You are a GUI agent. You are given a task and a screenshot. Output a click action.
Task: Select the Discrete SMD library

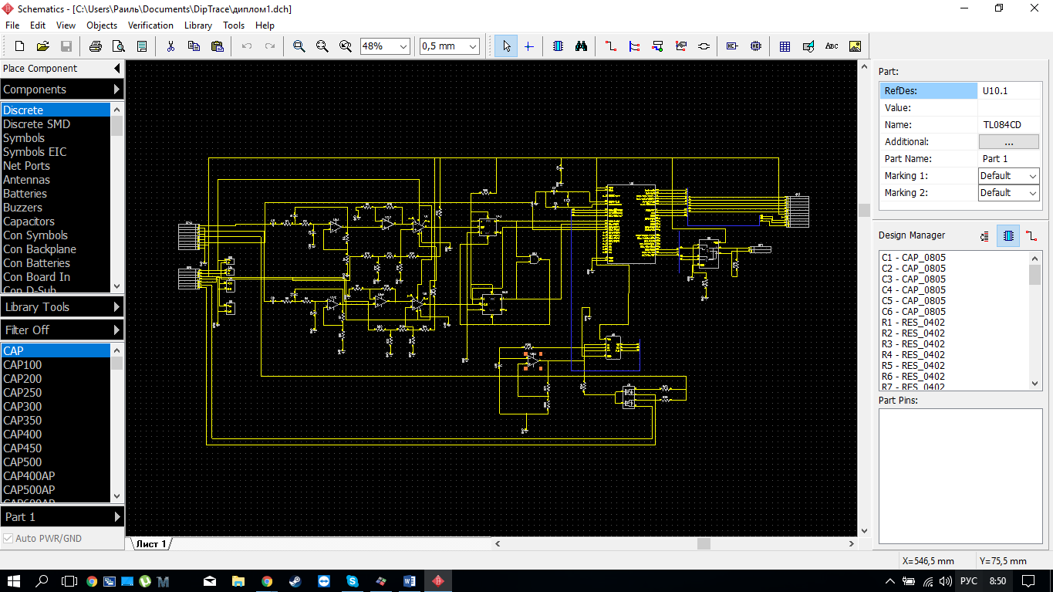coord(56,124)
